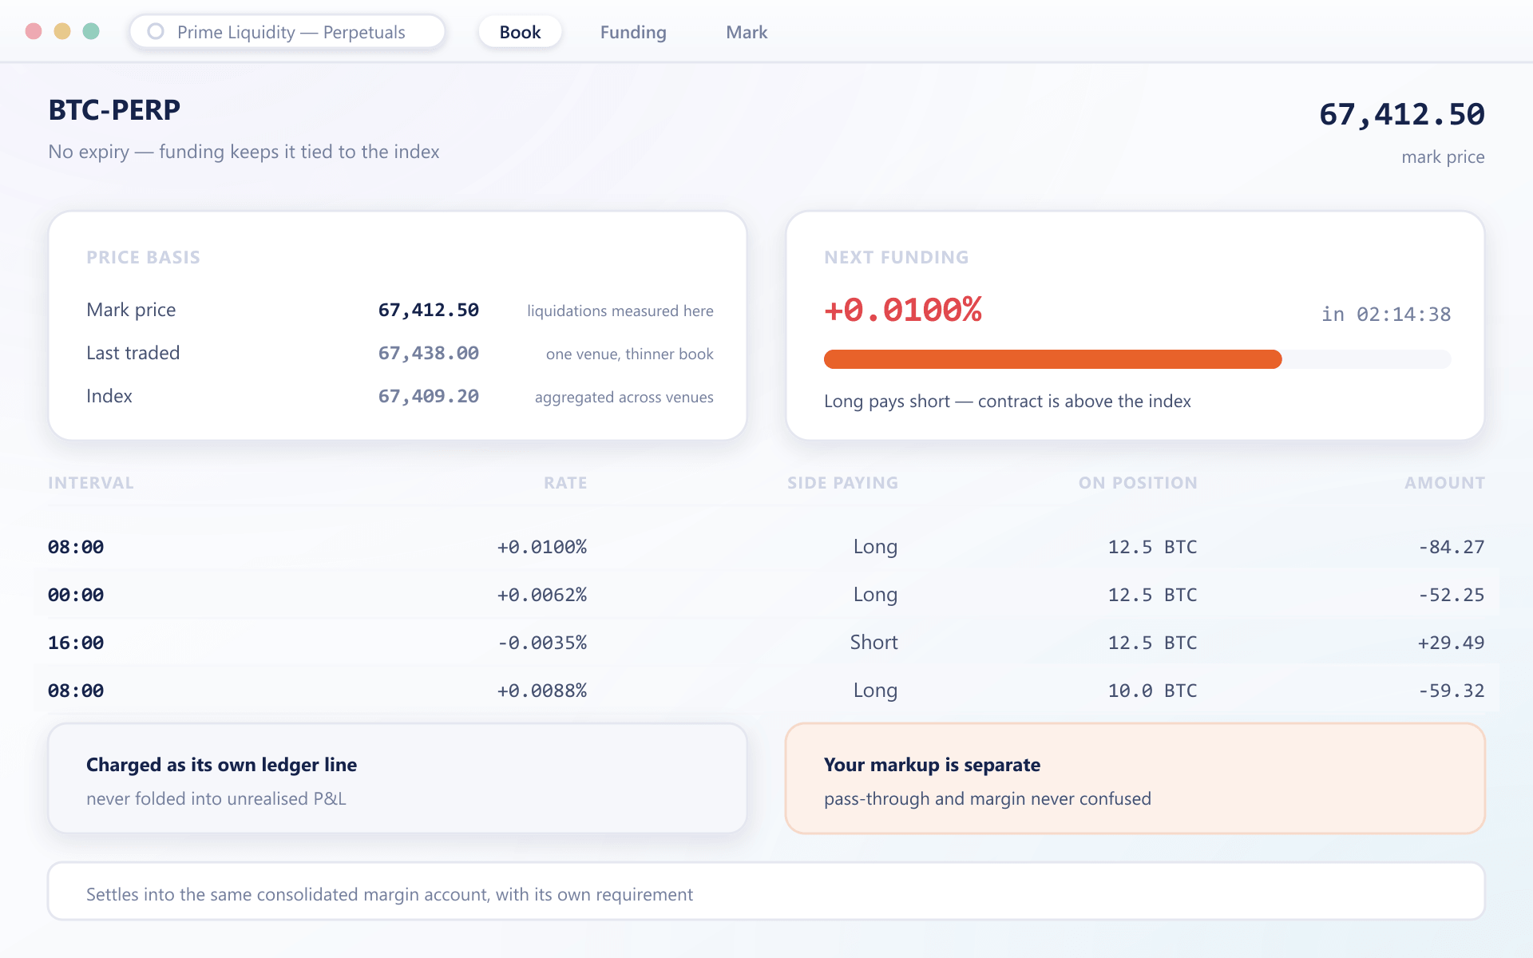Click the rate -0.0035%

pos(541,643)
